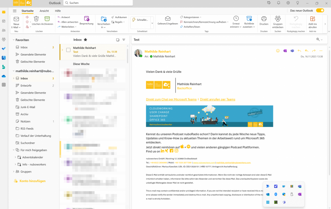Expand the Schnellstart gallery arrow
The height and width of the screenshot is (209, 331).
point(152,23)
